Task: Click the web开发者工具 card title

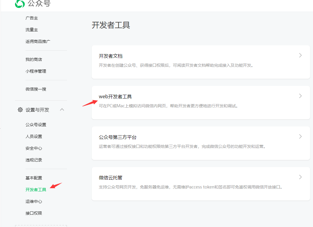Action: [x=116, y=97]
